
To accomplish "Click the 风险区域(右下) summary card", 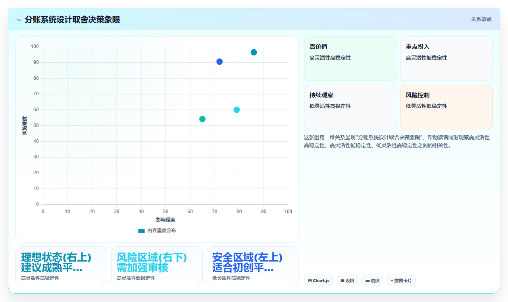I will point(157,266).
